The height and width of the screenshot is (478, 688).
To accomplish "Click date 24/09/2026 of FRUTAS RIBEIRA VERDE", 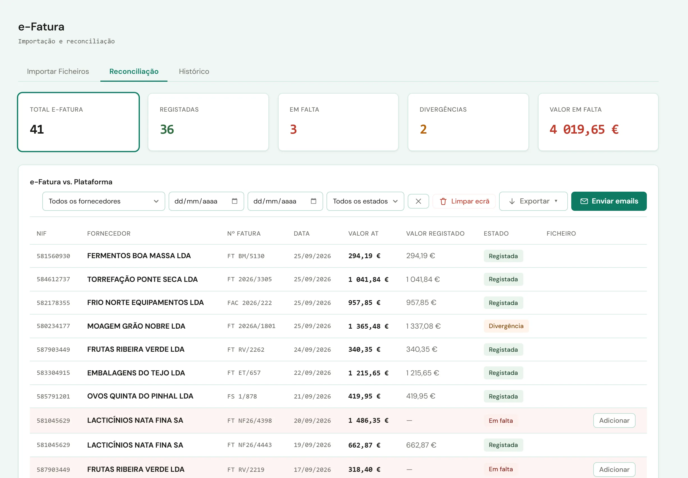I will click(x=312, y=349).
